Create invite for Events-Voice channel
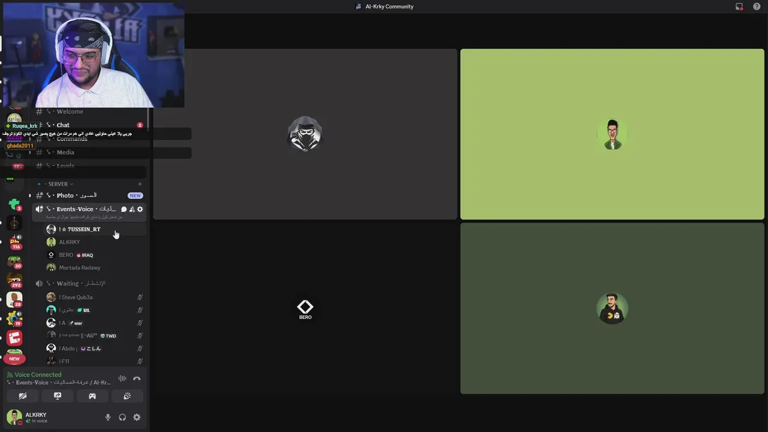Image resolution: width=768 pixels, height=432 pixels. [x=132, y=209]
